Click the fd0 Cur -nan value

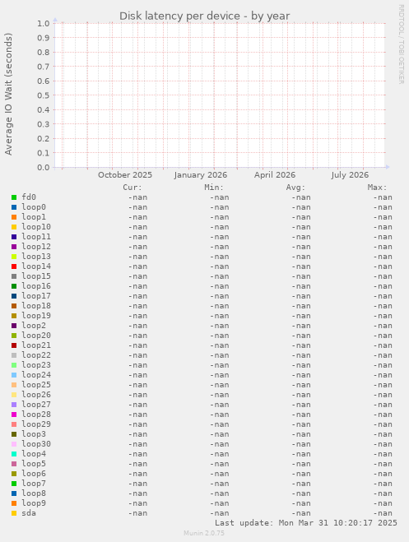coord(137,197)
